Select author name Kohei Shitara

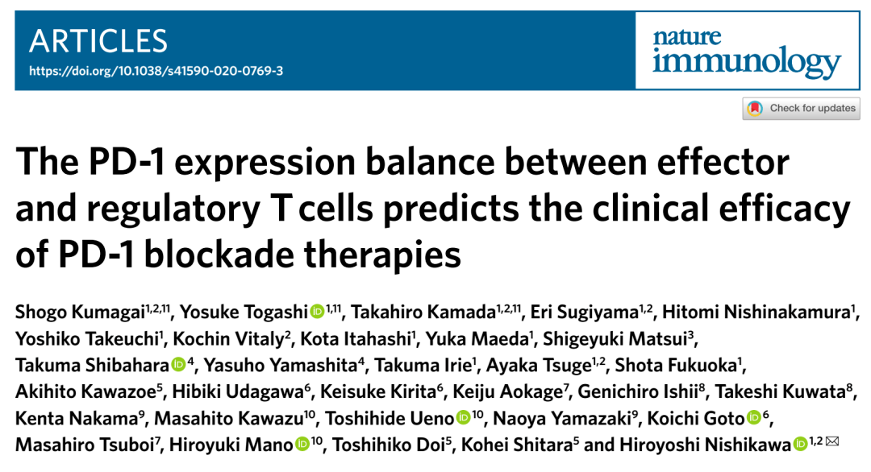point(517,445)
